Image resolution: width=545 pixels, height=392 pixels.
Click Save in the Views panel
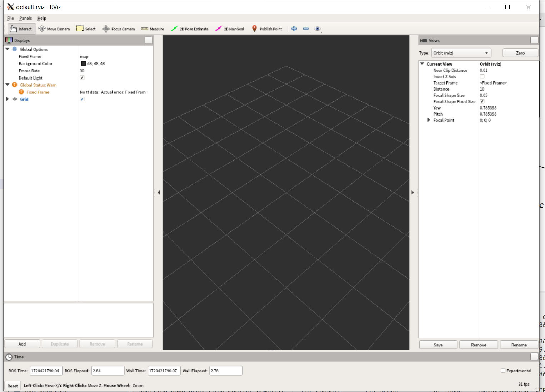pos(438,345)
